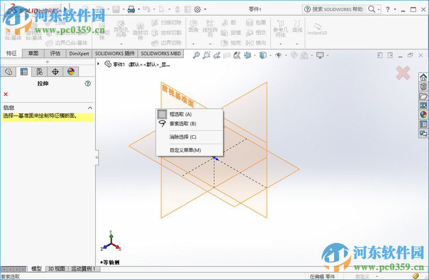
Task: Switch to the SOLIDWORKS MBD tab
Action: (161, 53)
